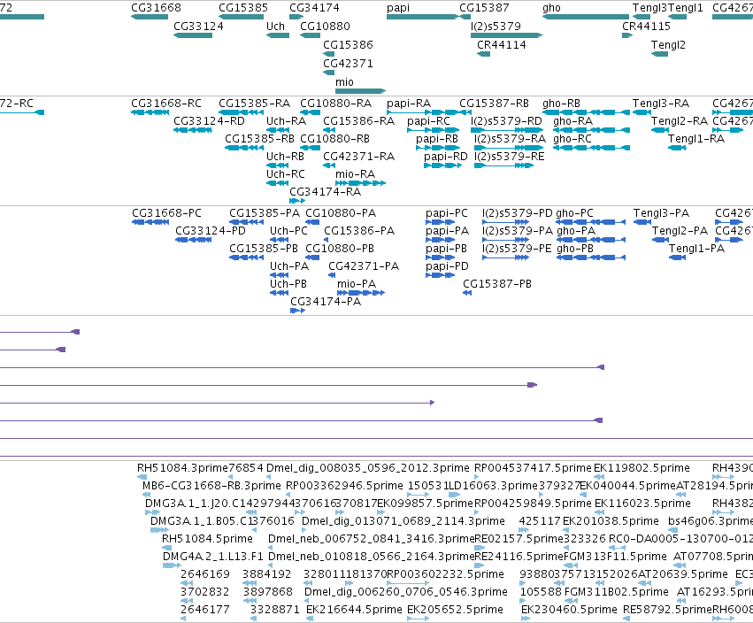Click EST DMG3A.1_1.J20.C1
The width and height of the screenshot is (753, 623).
tap(196, 504)
